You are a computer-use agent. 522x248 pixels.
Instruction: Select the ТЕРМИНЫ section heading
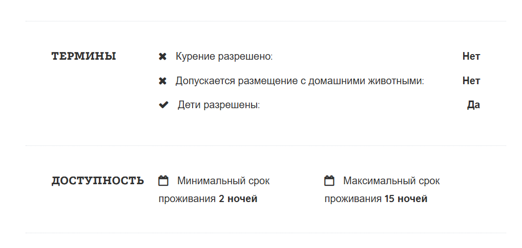point(83,56)
